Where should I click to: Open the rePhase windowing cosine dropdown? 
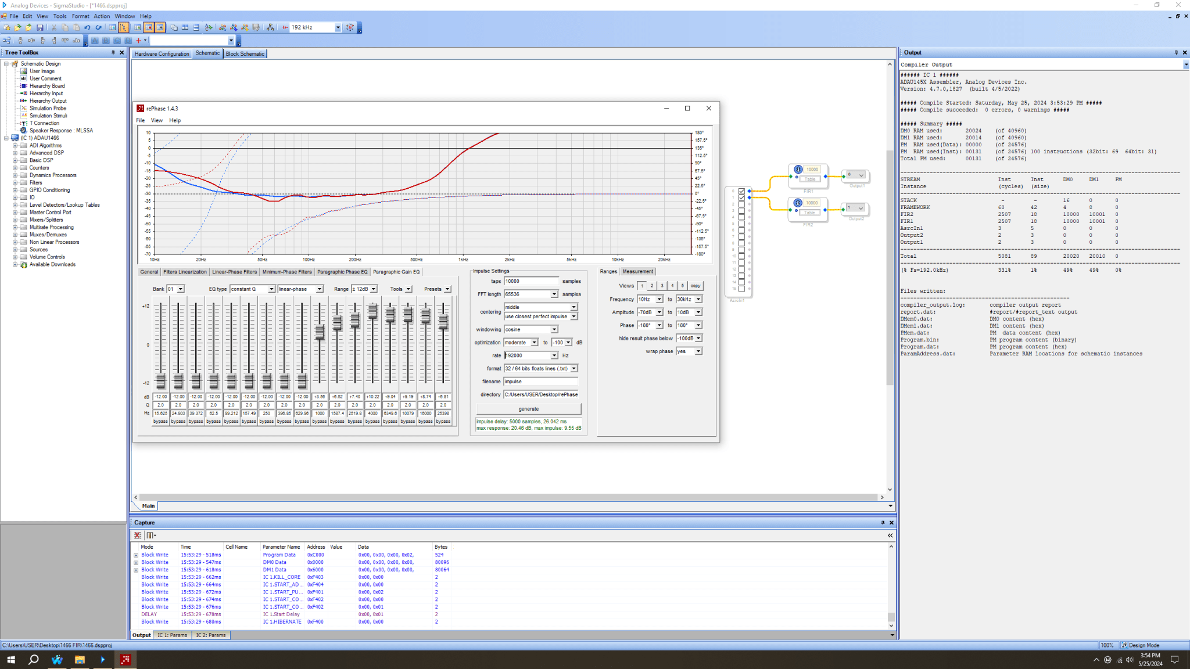[554, 329]
